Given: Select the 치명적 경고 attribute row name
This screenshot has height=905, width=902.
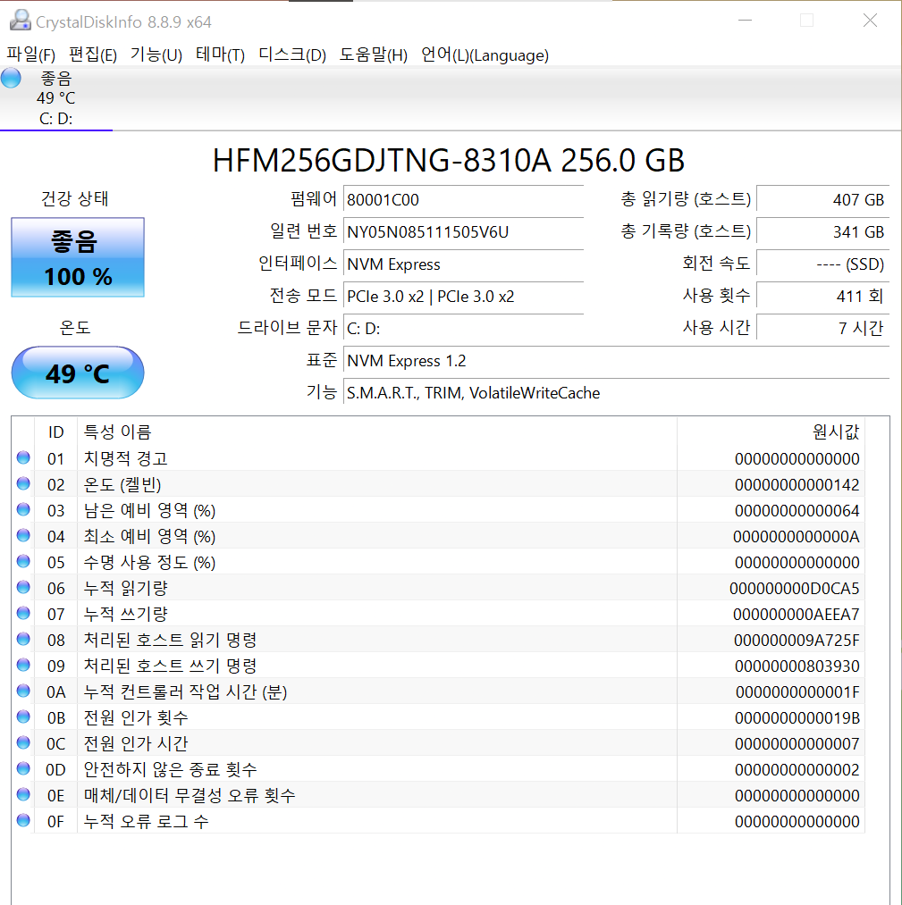Looking at the screenshot, I should tap(125, 458).
